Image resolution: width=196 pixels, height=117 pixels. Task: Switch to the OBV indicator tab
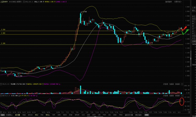coord(59,115)
